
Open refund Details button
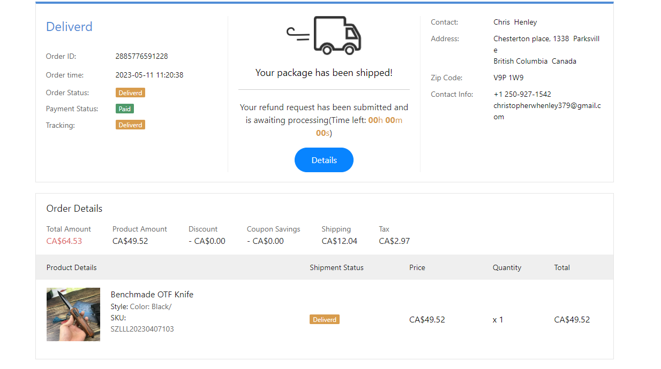tap(324, 160)
